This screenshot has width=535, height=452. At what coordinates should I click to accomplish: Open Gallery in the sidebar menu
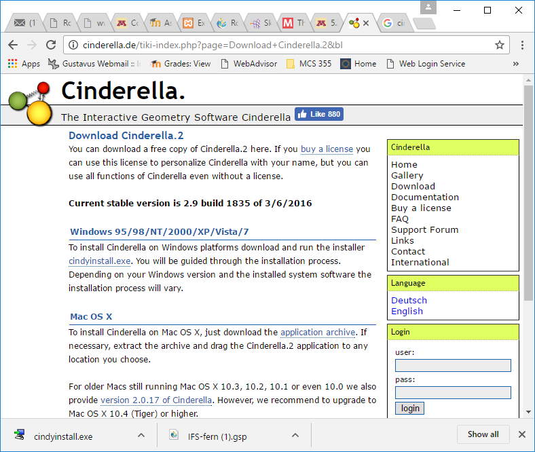tap(407, 175)
